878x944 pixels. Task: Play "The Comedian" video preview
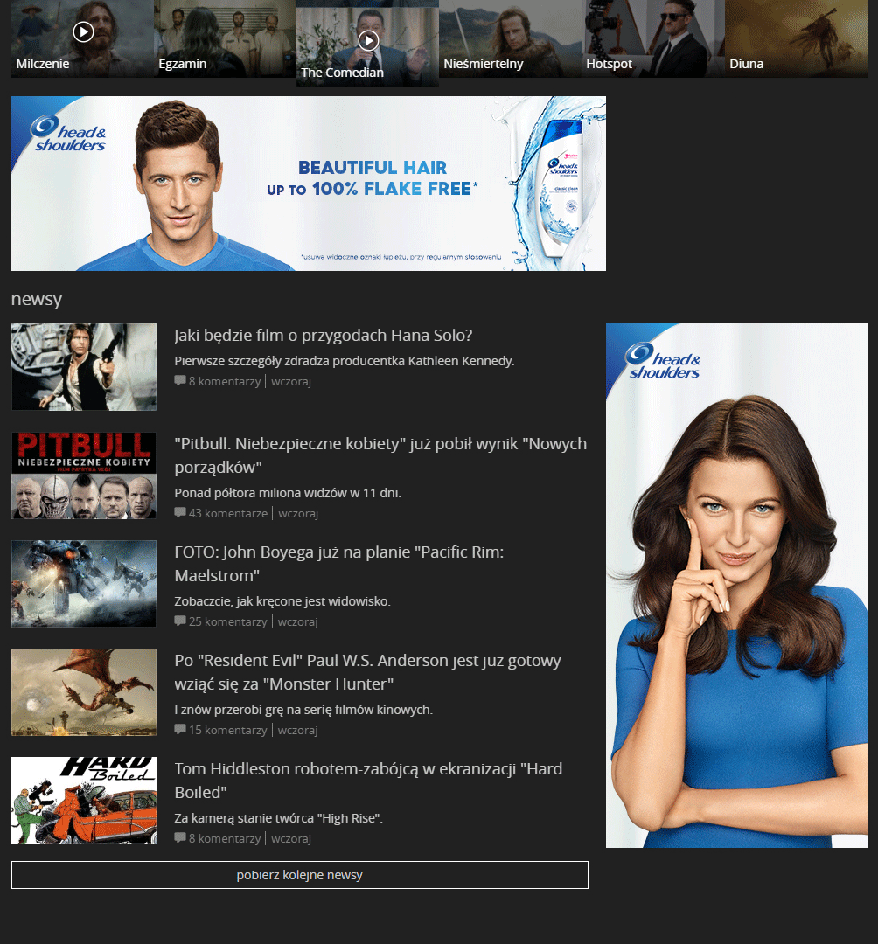368,40
